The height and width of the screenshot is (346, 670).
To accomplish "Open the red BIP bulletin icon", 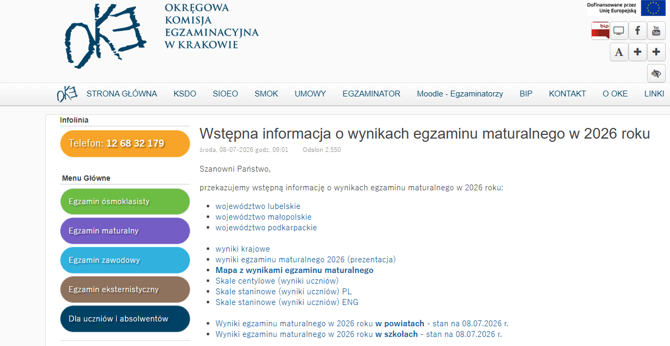I will pos(600,30).
